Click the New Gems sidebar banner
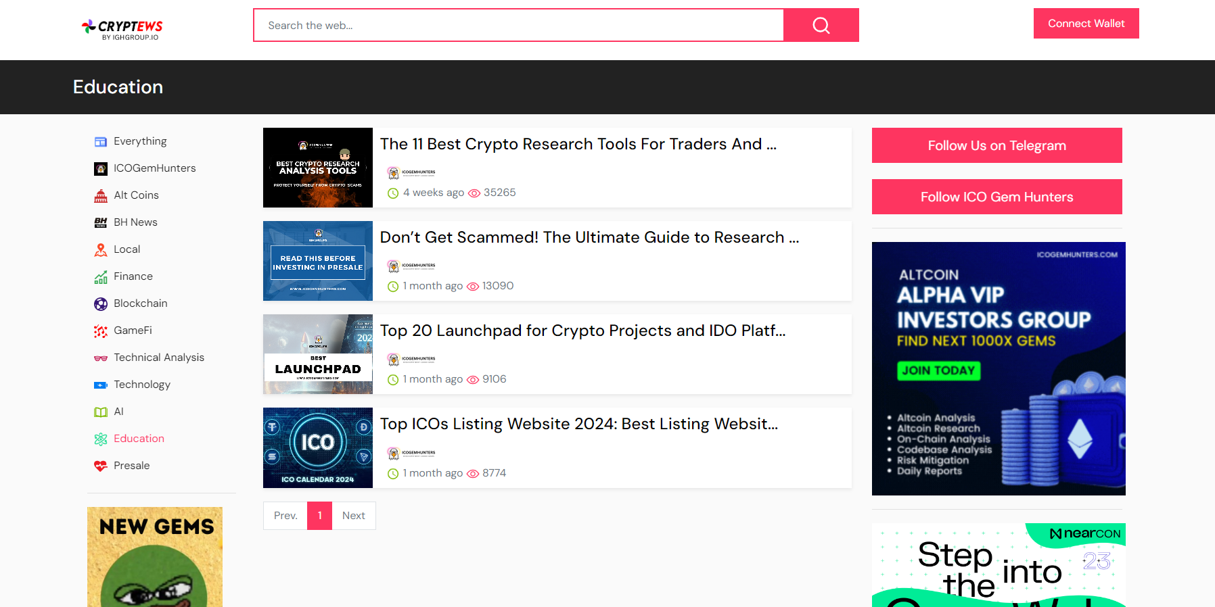The height and width of the screenshot is (607, 1215). (155, 557)
